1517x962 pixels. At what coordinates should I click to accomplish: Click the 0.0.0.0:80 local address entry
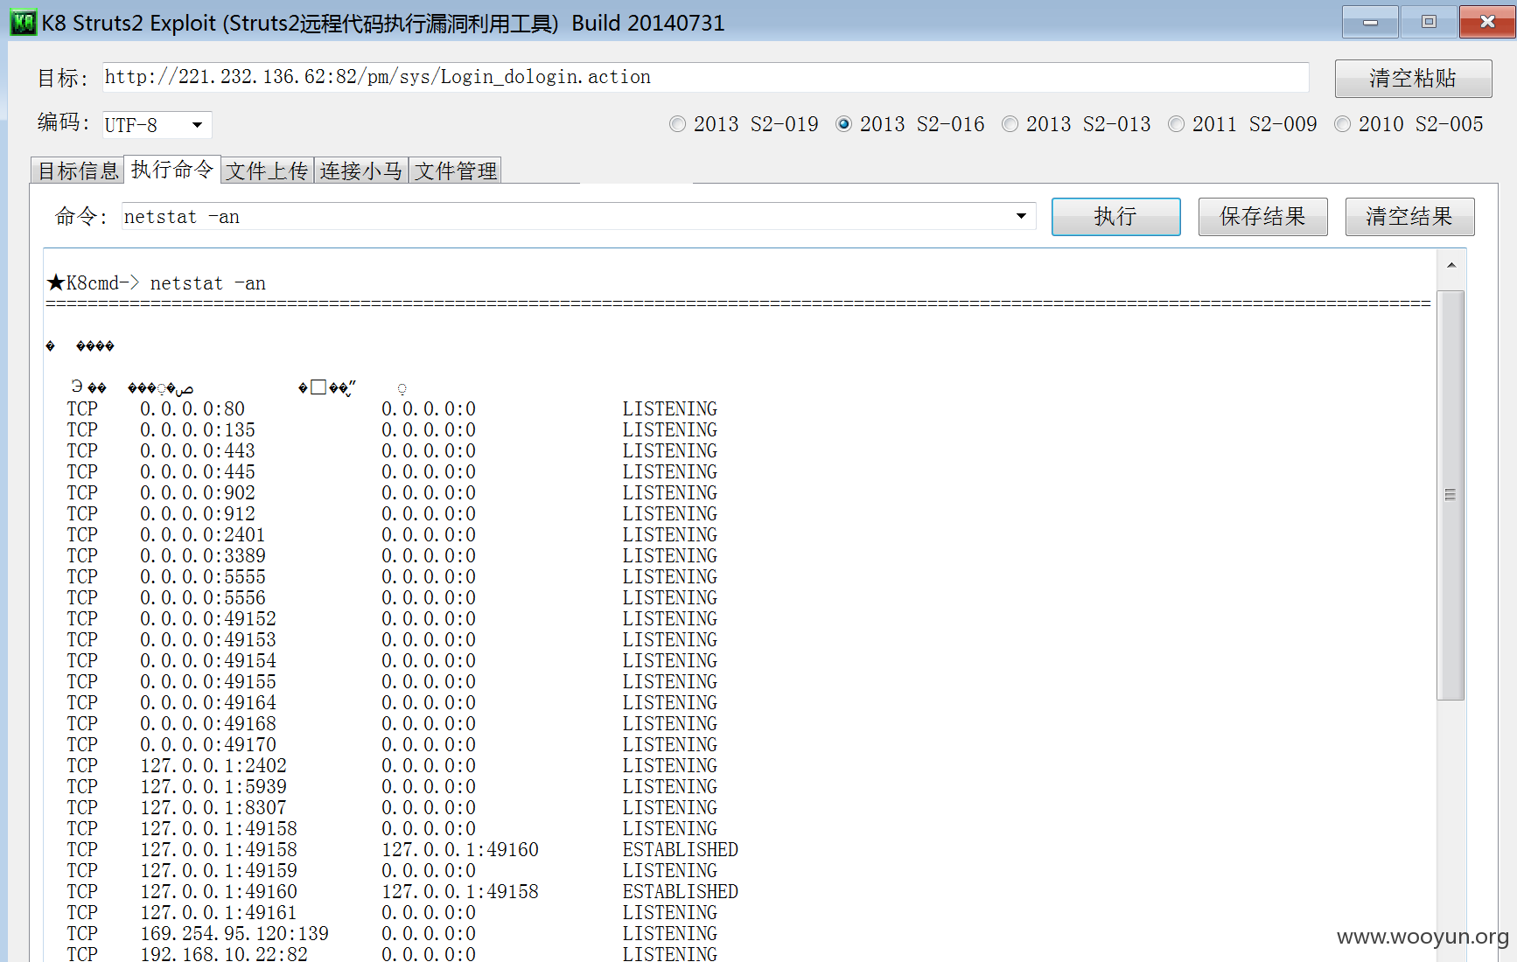[x=192, y=409]
